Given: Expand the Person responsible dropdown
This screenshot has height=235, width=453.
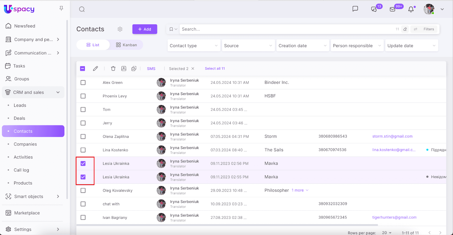Looking at the screenshot, I should coord(357,46).
